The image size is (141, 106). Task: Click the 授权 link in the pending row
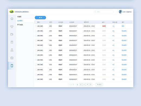[x=123, y=26]
